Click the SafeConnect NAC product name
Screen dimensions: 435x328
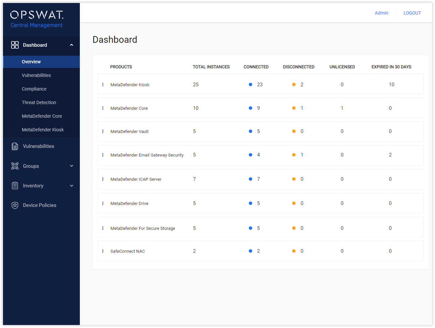[128, 251]
